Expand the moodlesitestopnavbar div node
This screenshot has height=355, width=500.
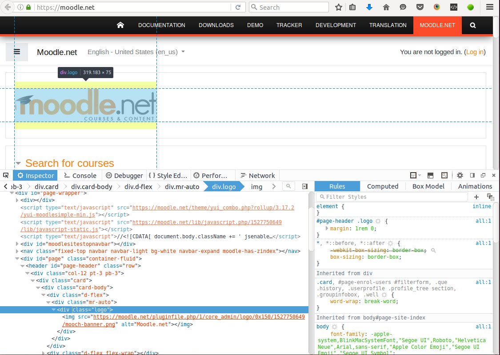[17, 244]
